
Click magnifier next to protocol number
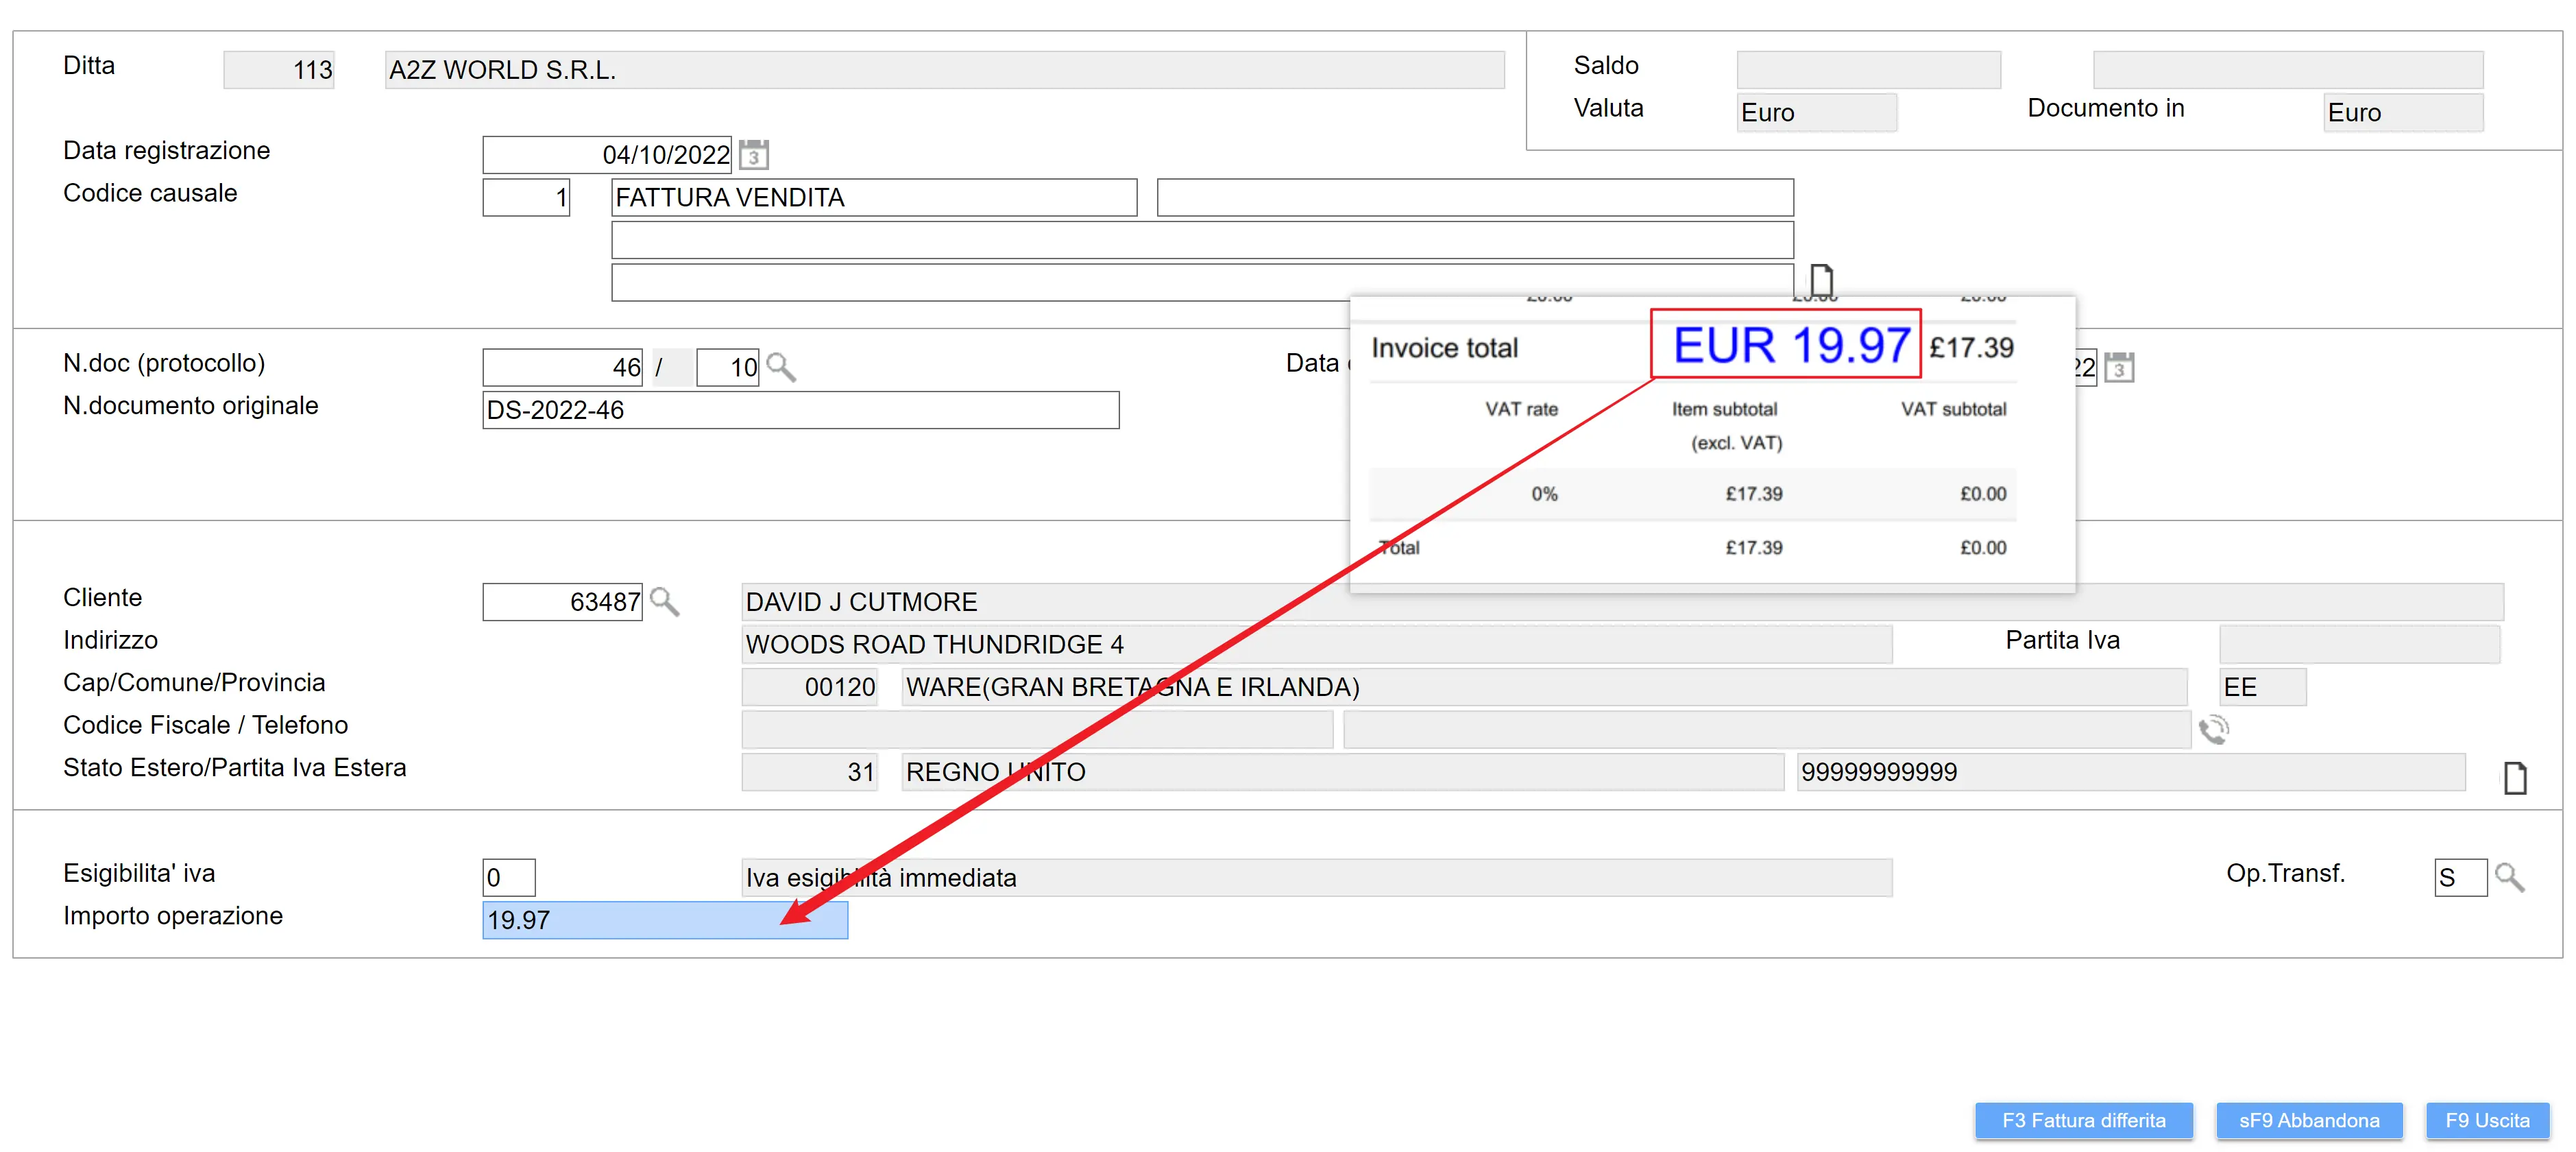(781, 367)
